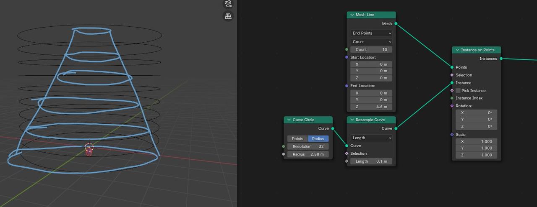Click Scale Z 1.000 field
Screen dimensions: 537x207
pyautogui.click(x=477, y=155)
